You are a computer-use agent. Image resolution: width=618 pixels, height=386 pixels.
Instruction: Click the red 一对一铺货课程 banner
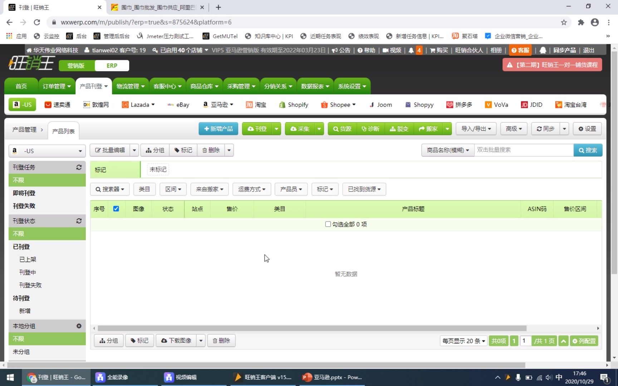552,65
